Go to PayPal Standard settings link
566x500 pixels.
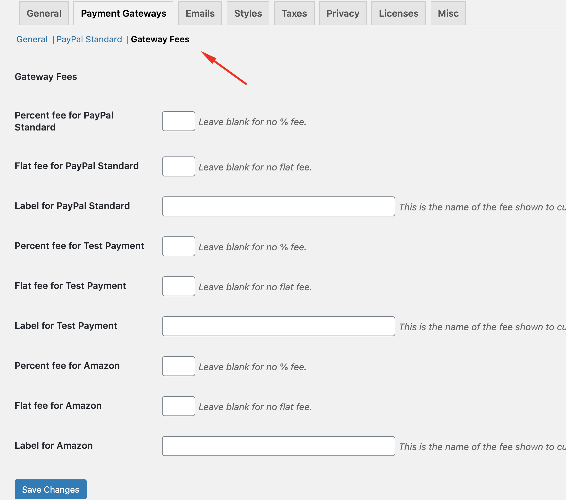click(89, 39)
